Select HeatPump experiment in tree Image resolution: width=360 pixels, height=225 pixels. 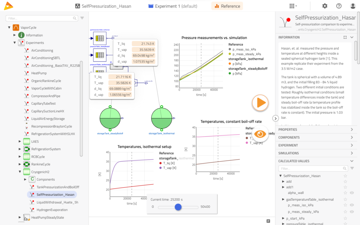(39, 73)
